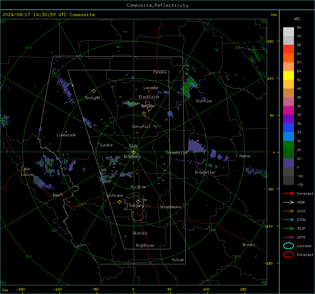Click the Calgary city label
Image resolution: width=315 pixels, height=294 pixels.
[x=136, y=206]
